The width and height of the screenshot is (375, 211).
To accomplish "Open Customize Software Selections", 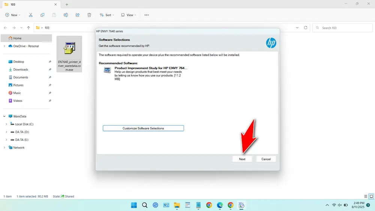I will pyautogui.click(x=143, y=128).
